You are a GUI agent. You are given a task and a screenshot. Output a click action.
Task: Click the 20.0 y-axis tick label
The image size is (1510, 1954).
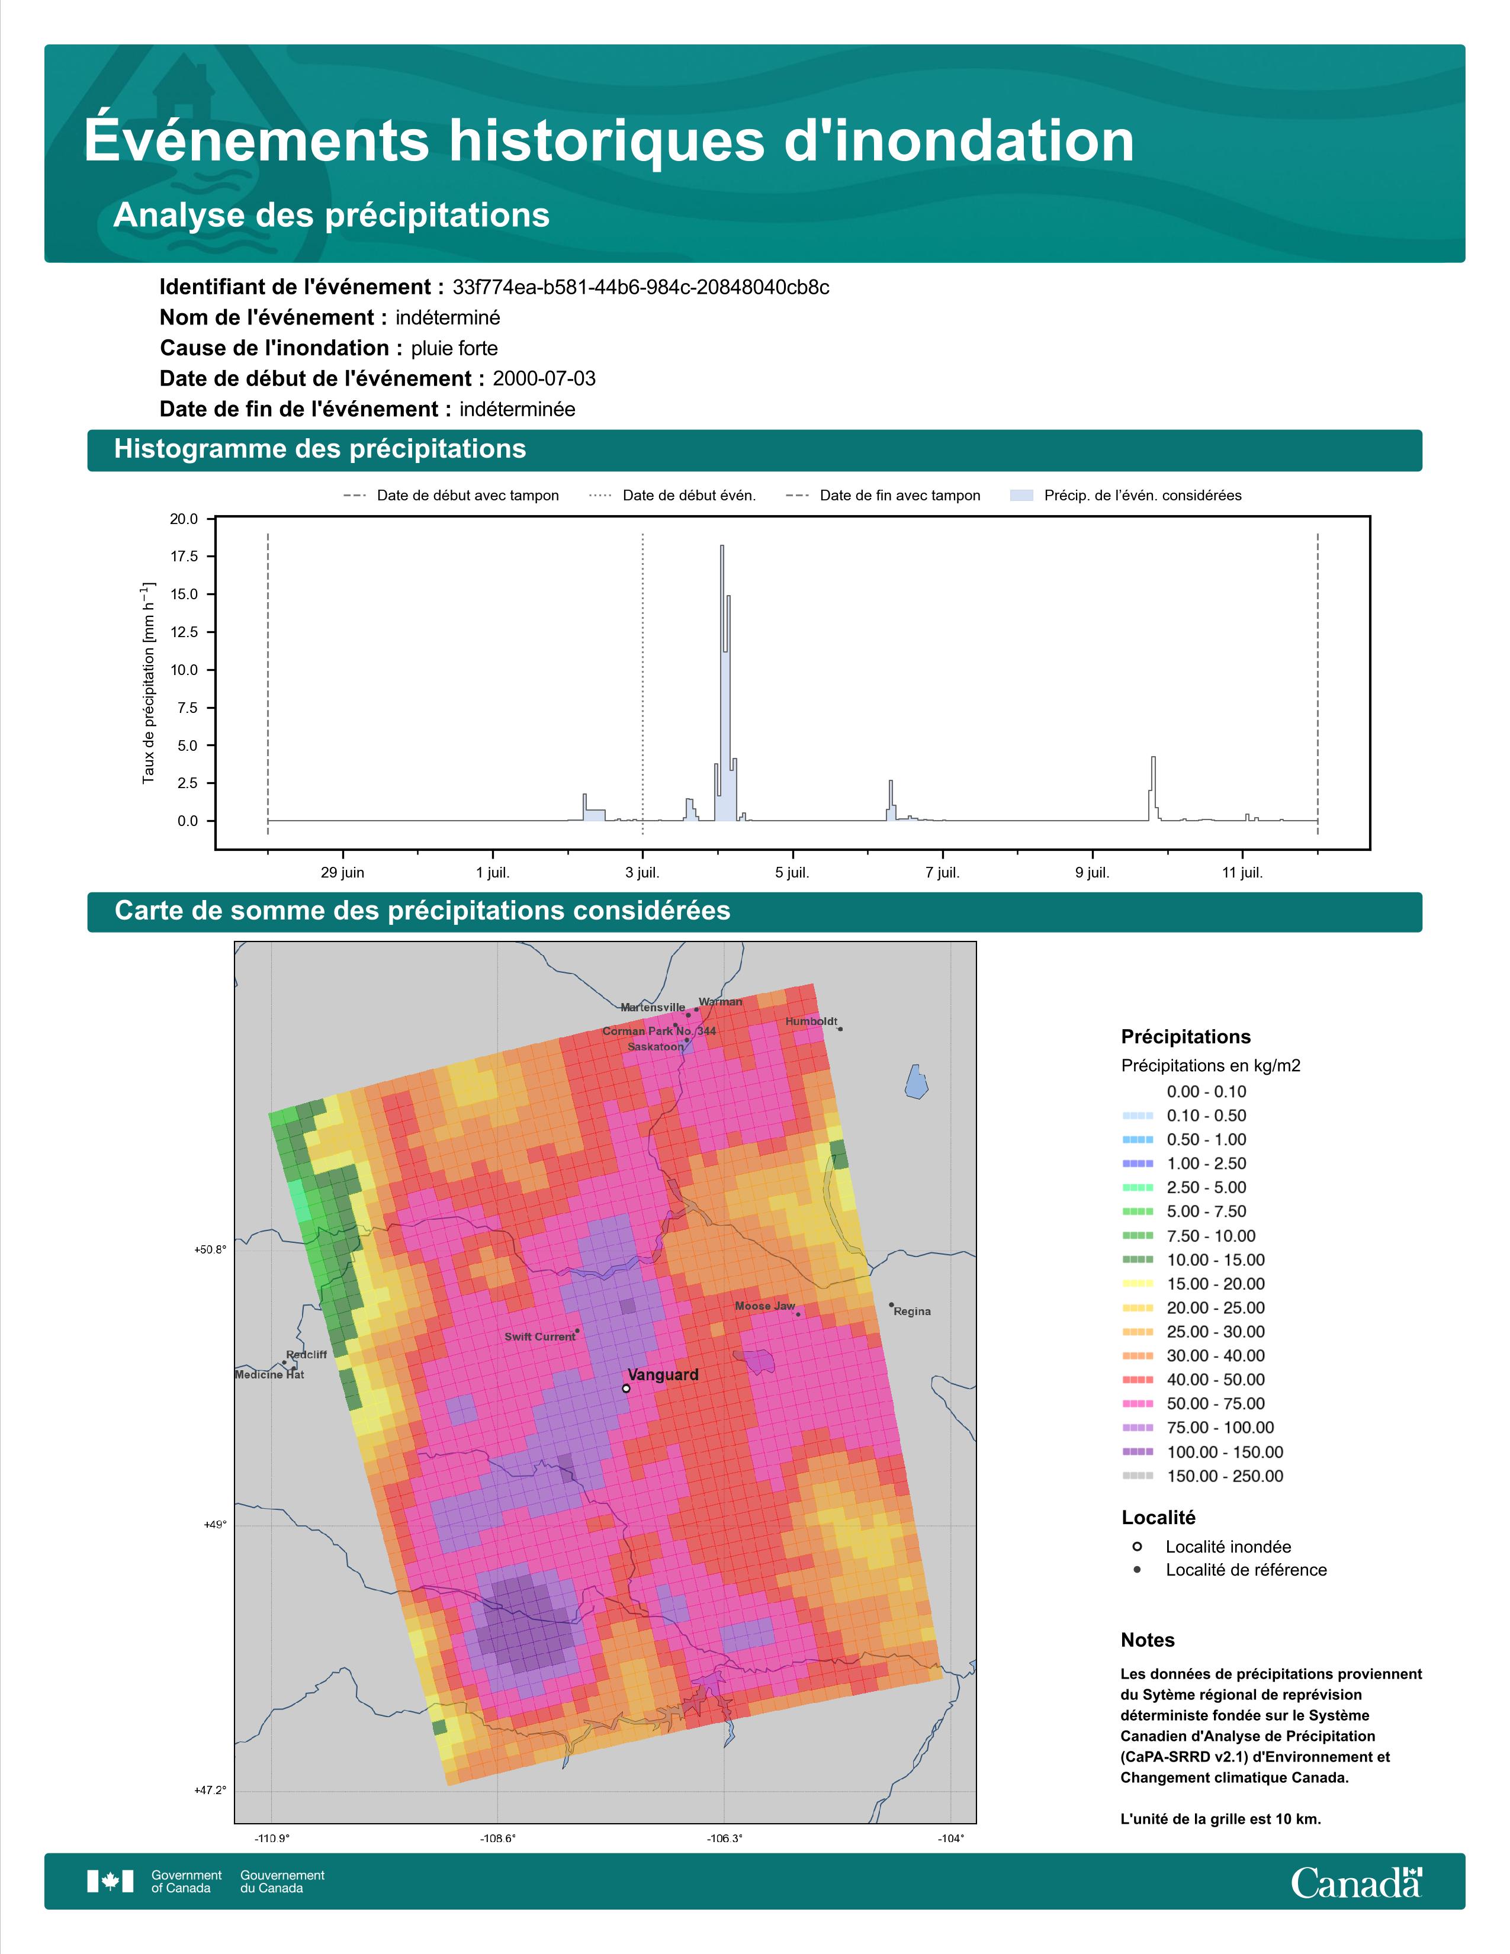coord(184,519)
